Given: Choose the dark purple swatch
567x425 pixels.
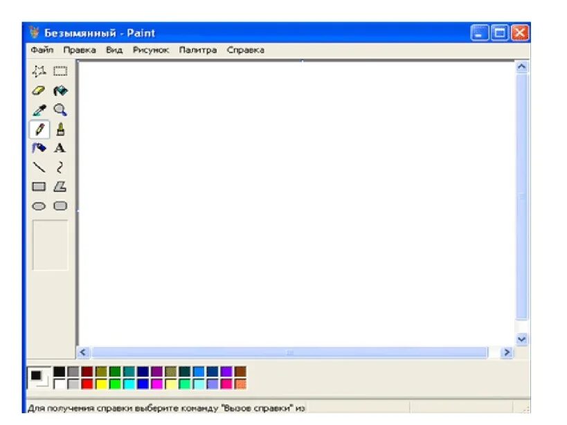Looking at the screenshot, I should 156,372.
